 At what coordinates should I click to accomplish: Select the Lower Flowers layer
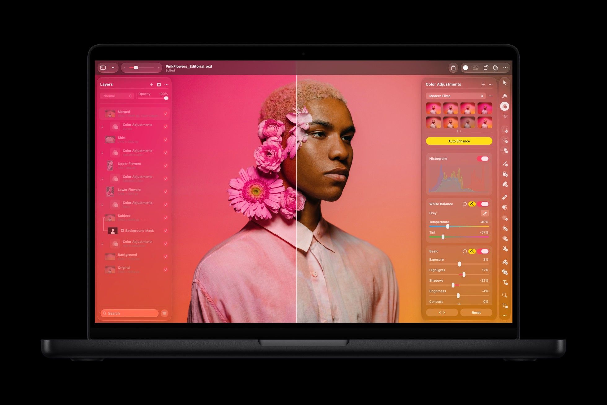pos(134,191)
